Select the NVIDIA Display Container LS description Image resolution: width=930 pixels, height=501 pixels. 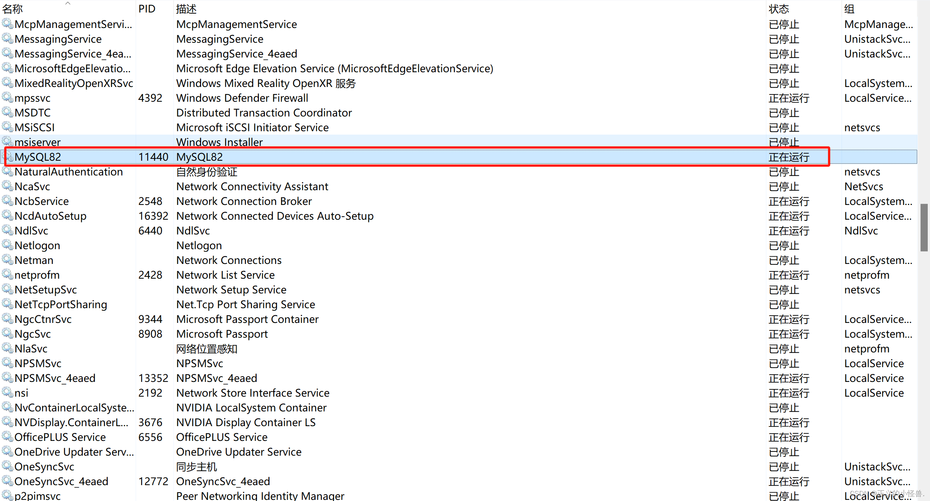pos(246,422)
